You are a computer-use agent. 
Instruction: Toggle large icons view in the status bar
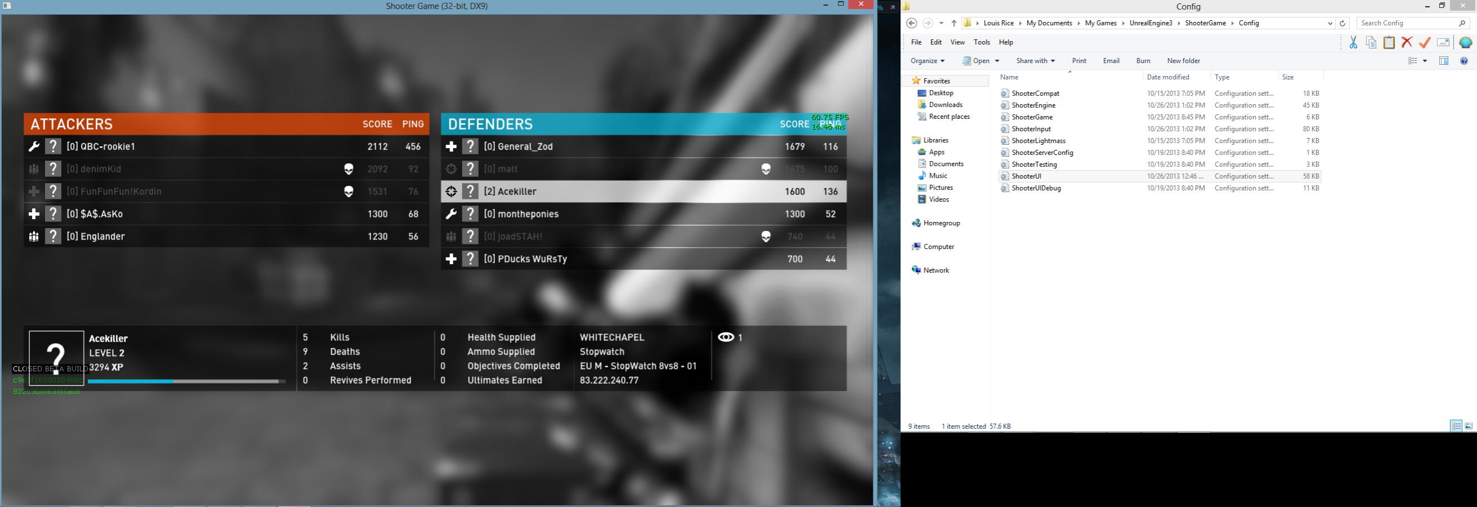pos(1469,426)
